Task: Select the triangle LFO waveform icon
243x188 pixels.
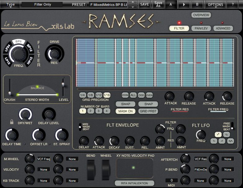Action: [x=218, y=134]
